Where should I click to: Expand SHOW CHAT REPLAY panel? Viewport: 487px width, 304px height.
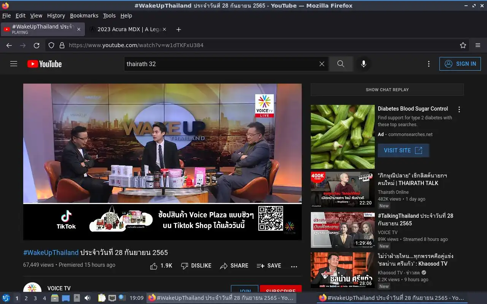click(387, 90)
